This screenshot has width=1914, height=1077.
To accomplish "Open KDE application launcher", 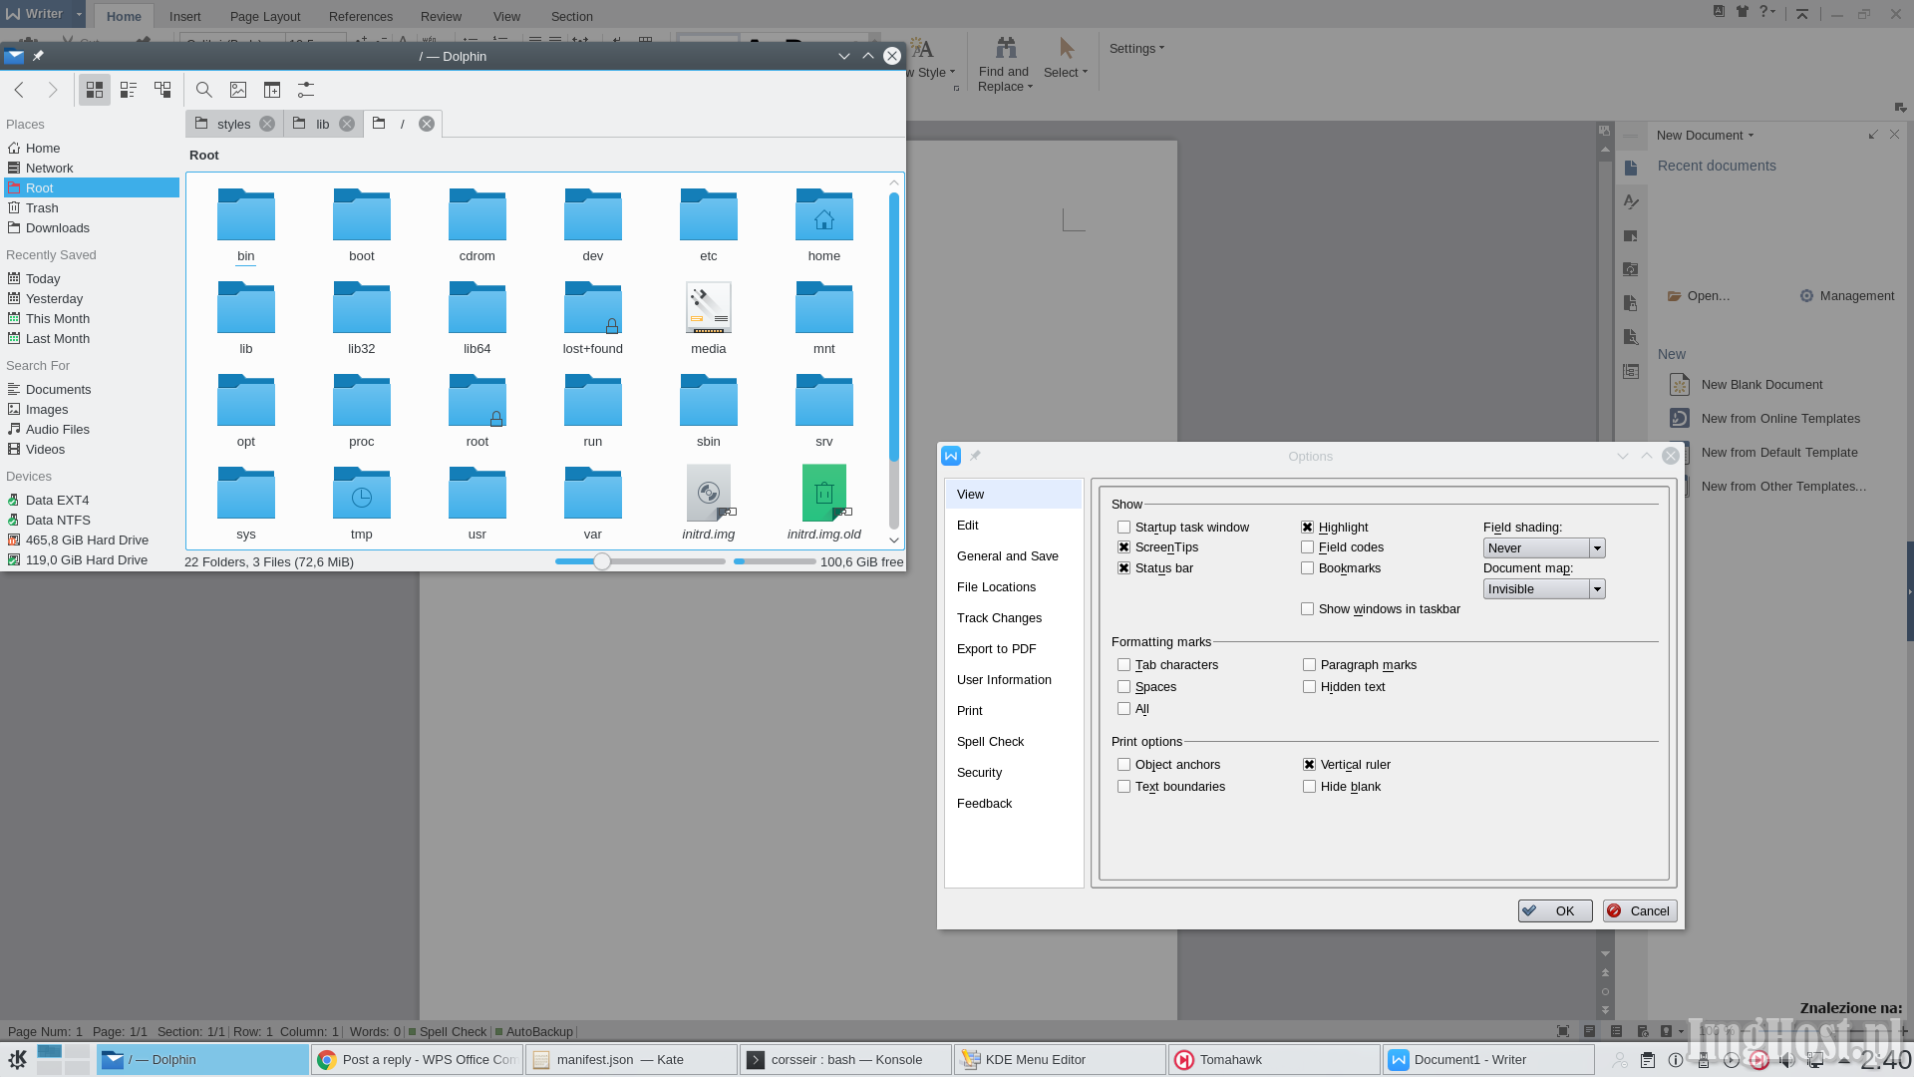I will (17, 1060).
